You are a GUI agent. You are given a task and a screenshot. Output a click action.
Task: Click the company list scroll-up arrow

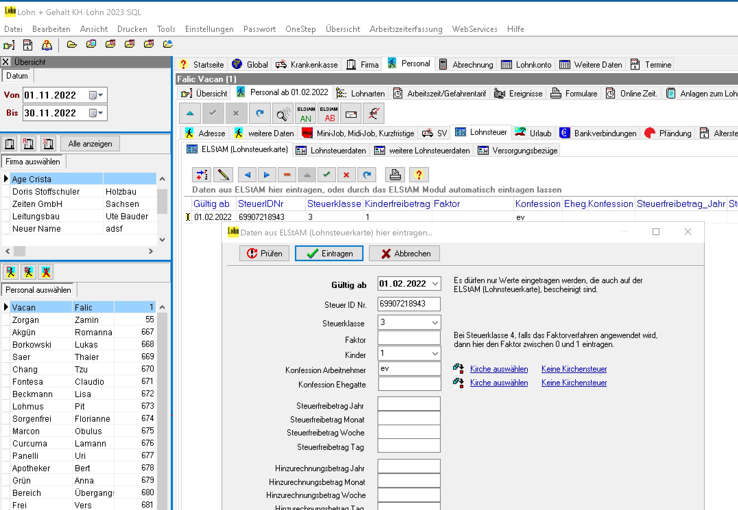(163, 179)
